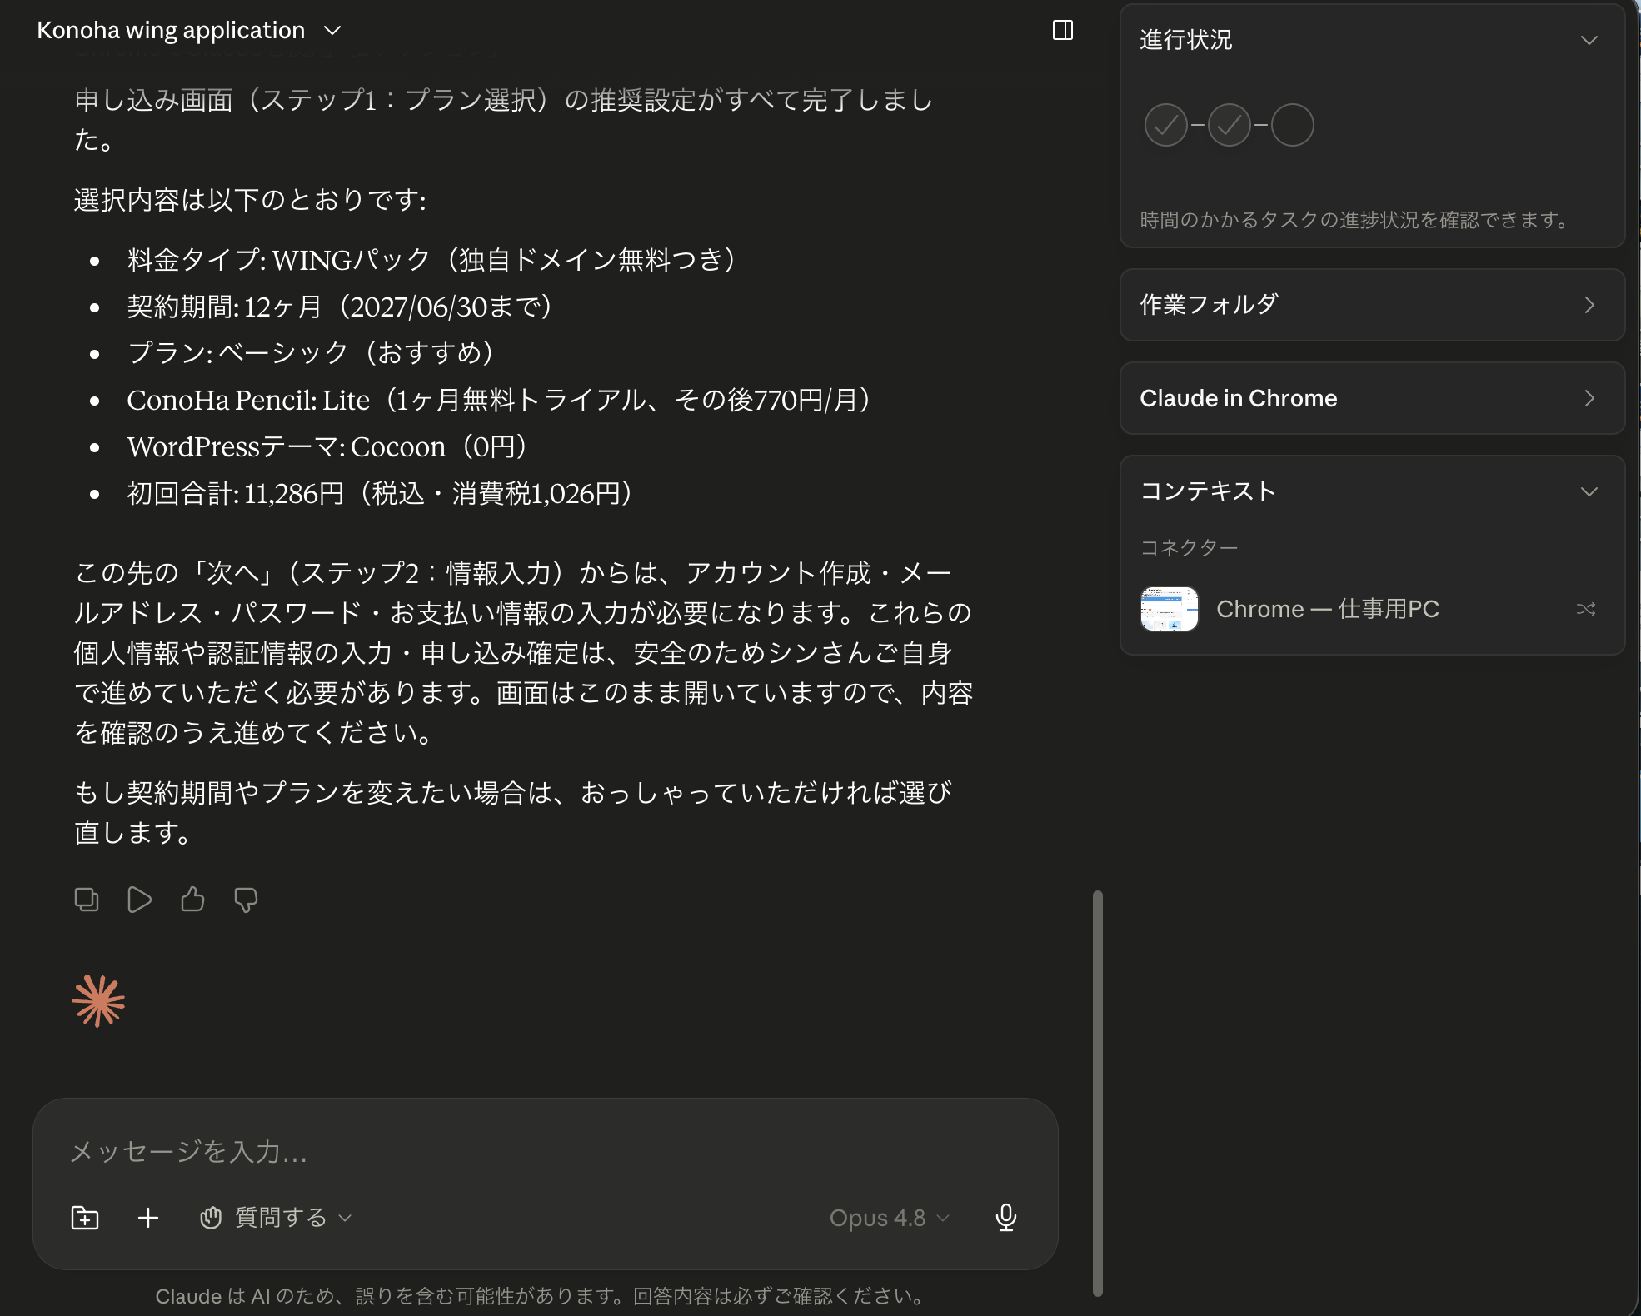Collapse the 進行状況 panel
The image size is (1641, 1316).
(1589, 40)
